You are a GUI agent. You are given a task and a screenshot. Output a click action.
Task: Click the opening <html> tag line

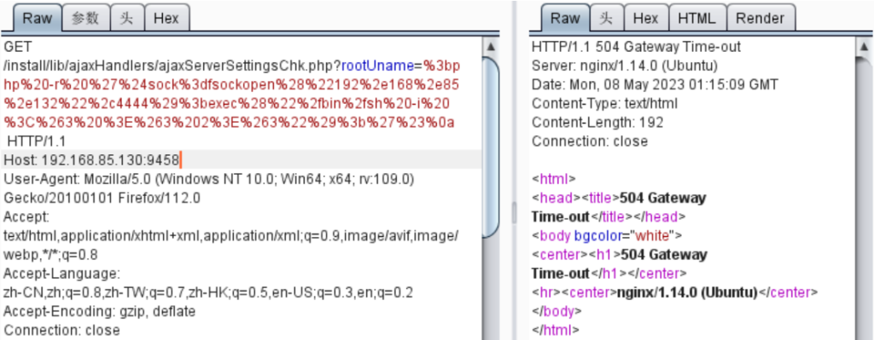coord(553,179)
